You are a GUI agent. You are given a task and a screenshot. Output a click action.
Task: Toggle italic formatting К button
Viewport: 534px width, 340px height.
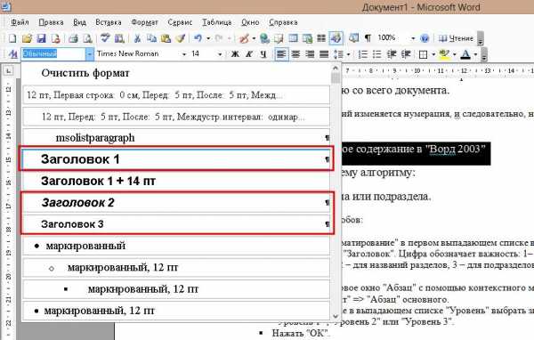click(x=249, y=54)
